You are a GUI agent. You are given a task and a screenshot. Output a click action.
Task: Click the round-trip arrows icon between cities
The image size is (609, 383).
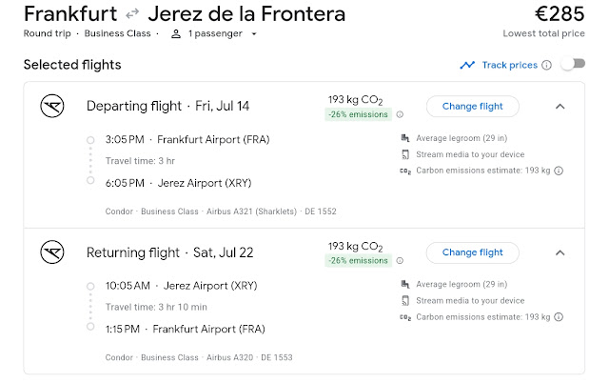tap(134, 15)
